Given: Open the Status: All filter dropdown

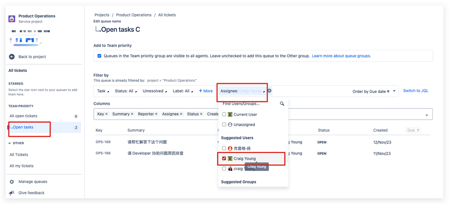Looking at the screenshot, I should point(126,91).
